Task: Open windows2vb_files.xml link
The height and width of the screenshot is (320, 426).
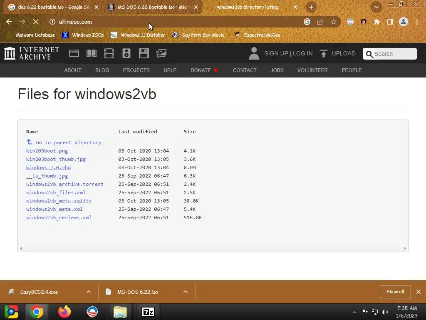Action: point(56,192)
